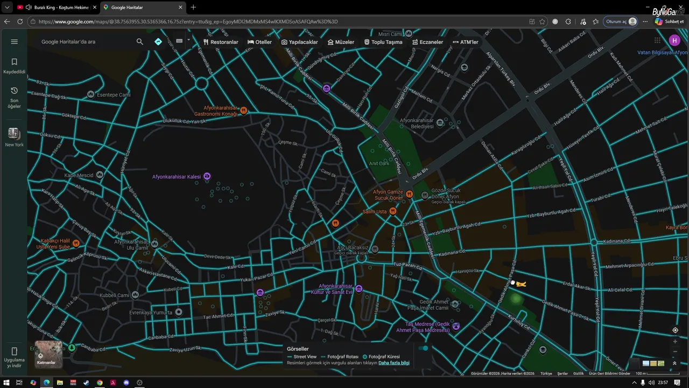Viewport: 689px width, 388px height.
Task: Open the browser extensions puzzle icon
Action: [x=568, y=22]
